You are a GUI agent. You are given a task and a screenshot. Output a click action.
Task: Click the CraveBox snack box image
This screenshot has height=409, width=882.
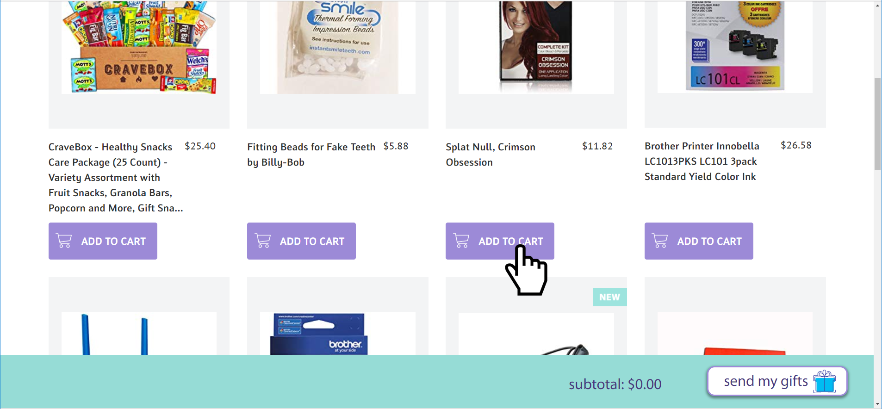139,47
